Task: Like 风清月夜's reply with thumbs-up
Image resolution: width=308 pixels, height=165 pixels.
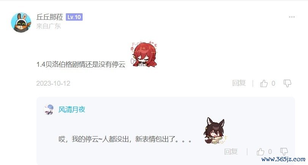Action: point(261,152)
